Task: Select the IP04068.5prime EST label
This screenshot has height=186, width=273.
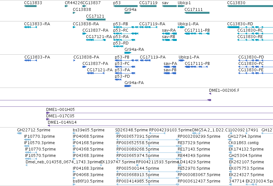Action: coord(88,136)
